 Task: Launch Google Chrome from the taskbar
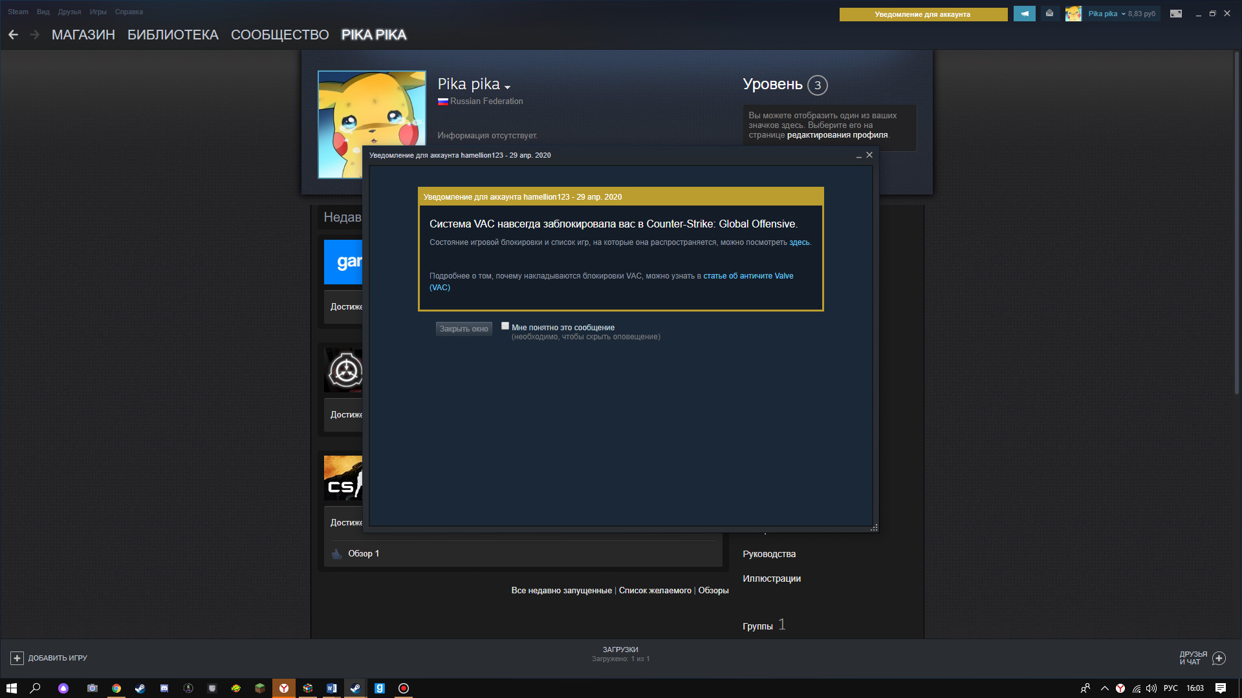coord(116,688)
